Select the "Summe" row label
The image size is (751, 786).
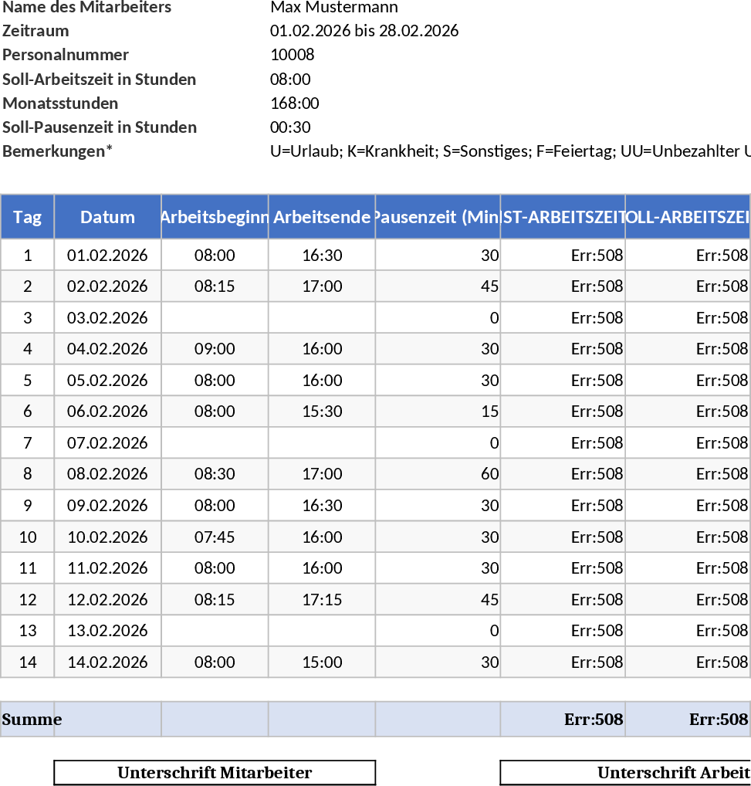[x=31, y=720]
